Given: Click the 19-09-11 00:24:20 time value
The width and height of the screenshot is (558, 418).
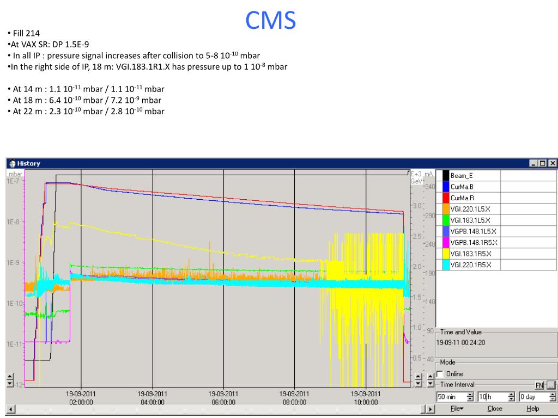Looking at the screenshot, I should 460,343.
